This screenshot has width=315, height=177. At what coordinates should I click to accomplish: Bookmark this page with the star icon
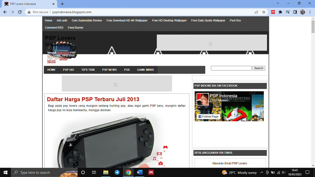pyautogui.click(x=264, y=12)
